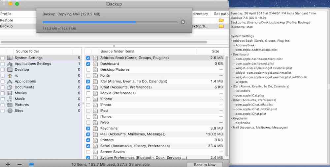The height and width of the screenshot is (167, 330).
Task: Click the items list vertical scrollbar
Action: point(227,106)
